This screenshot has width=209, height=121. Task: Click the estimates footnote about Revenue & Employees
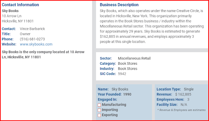182,110
